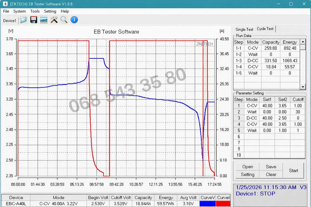Viewport: 311px width, 207px height.
Task: Click step 5 Wait mode in Parameter Setting
Action: point(252,130)
